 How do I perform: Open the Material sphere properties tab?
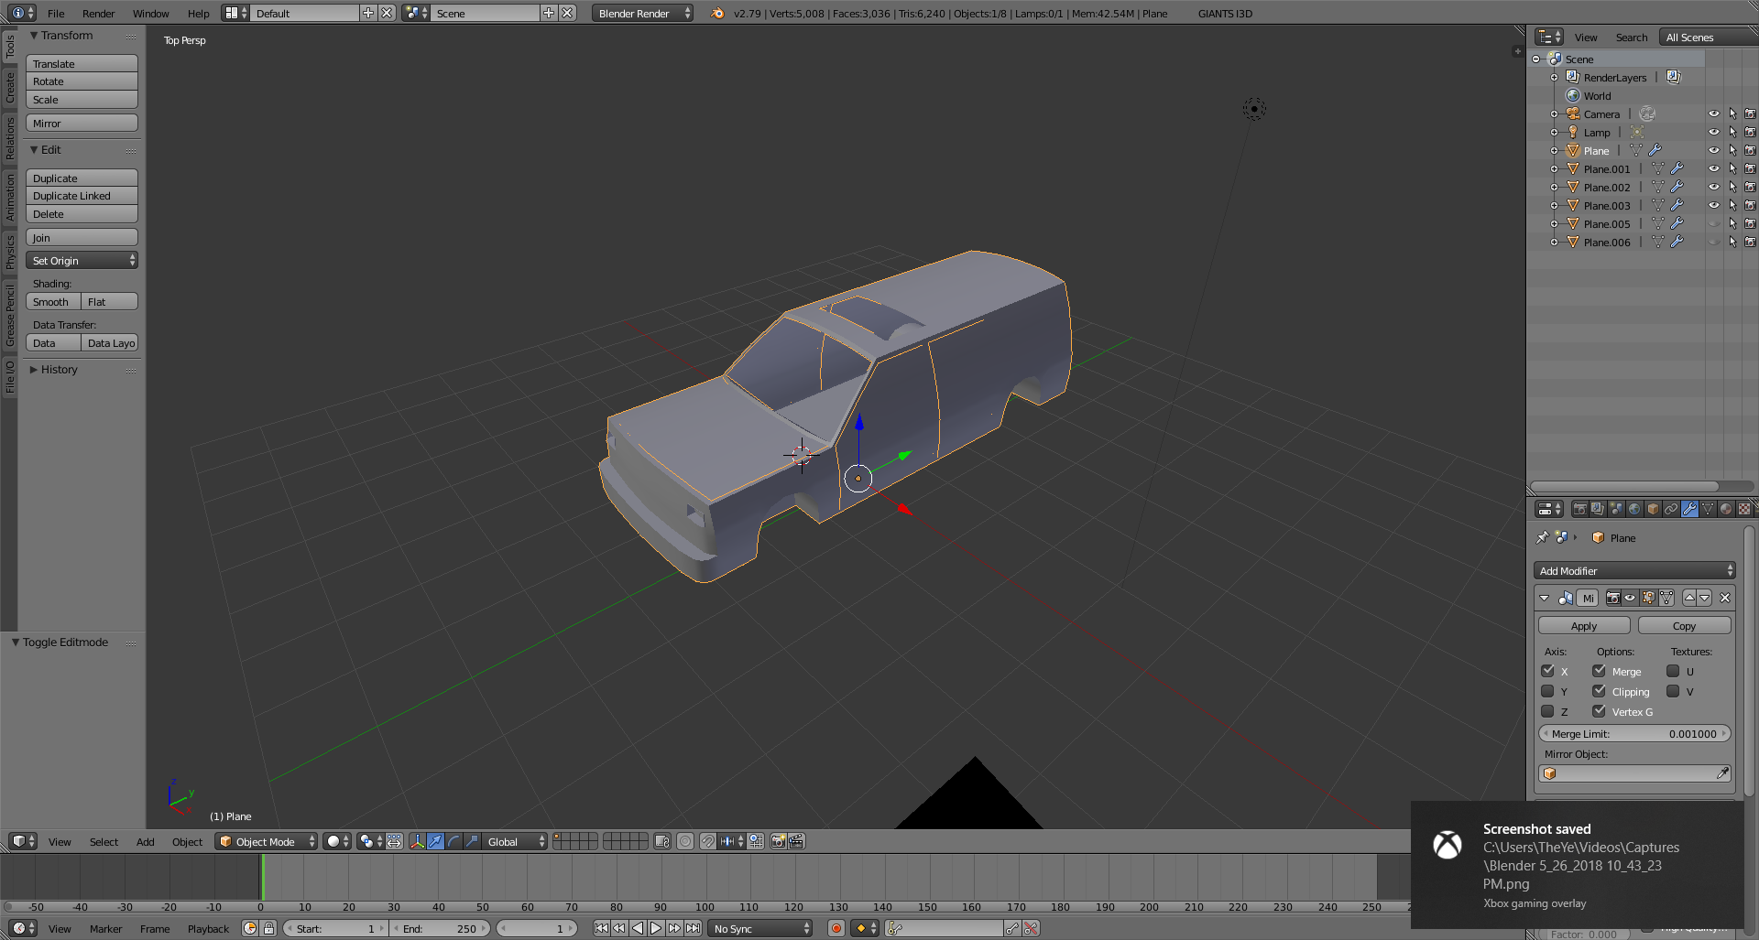coord(1726,509)
